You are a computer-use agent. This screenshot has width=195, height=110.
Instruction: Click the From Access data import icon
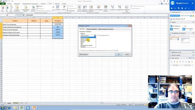coord(2,7)
